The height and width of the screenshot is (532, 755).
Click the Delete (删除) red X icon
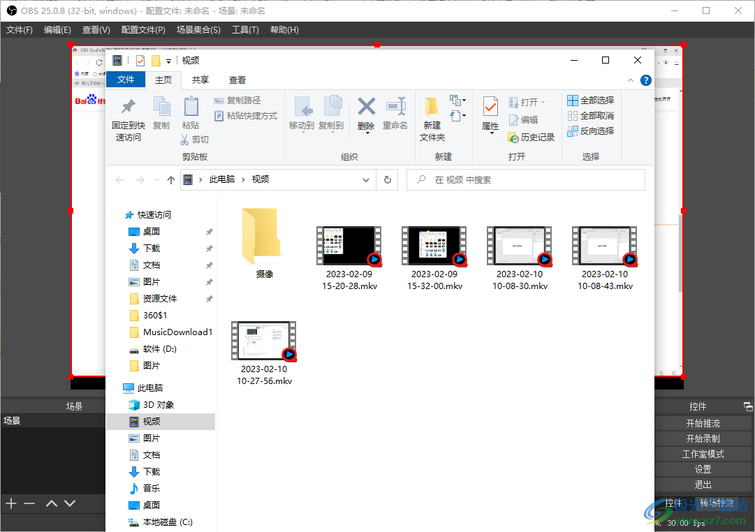point(367,106)
